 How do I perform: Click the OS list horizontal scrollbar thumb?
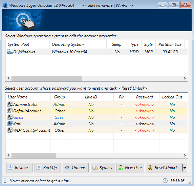(x=47, y=78)
